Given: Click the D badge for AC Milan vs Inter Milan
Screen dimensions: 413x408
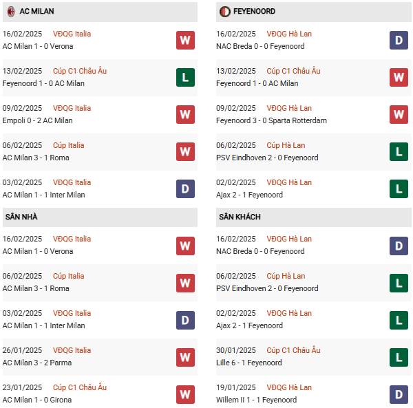Looking at the screenshot, I should (185, 189).
